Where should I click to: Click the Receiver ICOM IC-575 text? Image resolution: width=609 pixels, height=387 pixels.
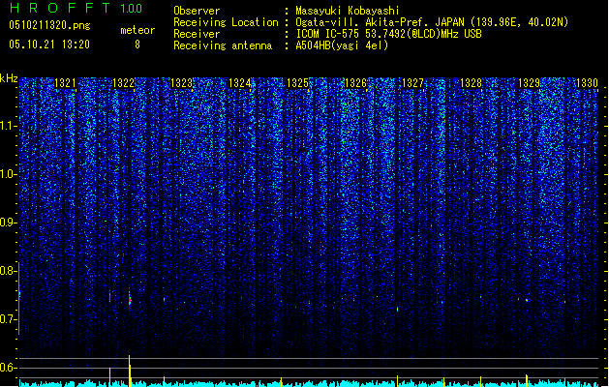pyautogui.click(x=388, y=34)
